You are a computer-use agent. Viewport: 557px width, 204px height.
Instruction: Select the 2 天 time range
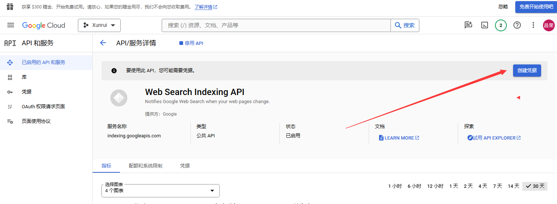468,186
